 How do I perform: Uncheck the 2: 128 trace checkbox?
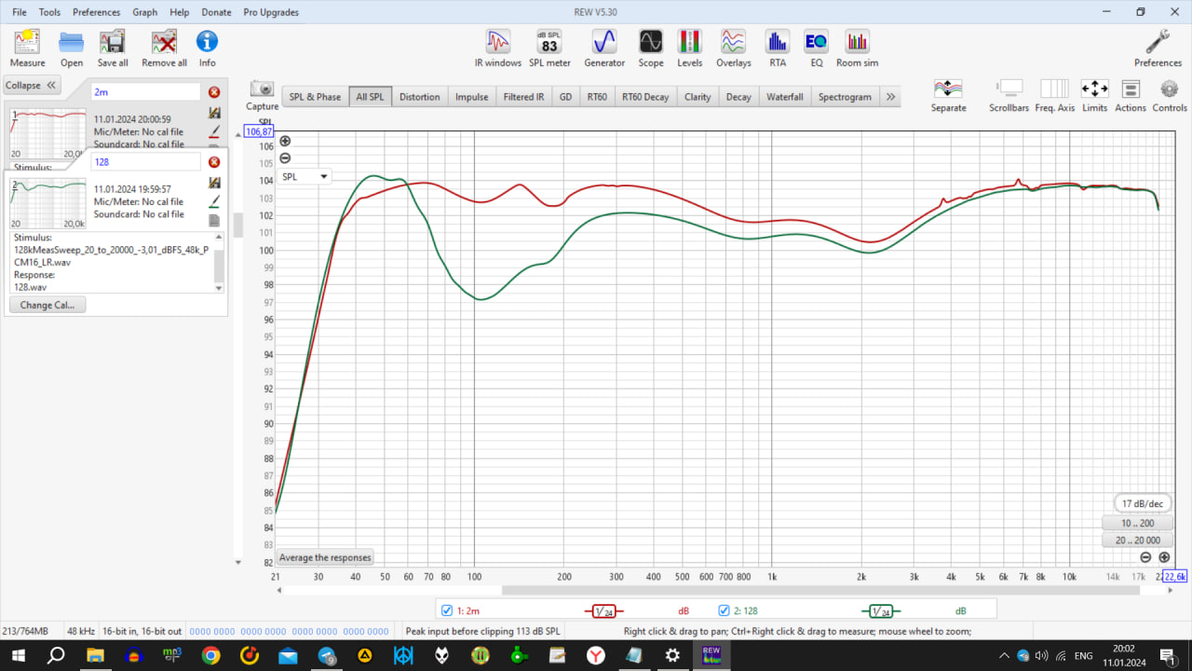coord(724,610)
